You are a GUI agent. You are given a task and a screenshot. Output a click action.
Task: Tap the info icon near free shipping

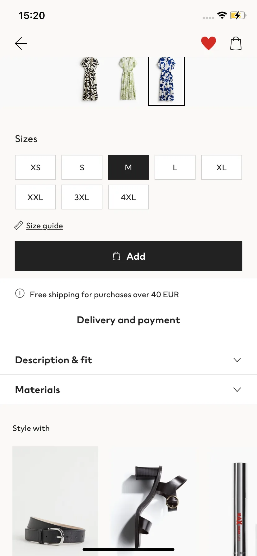click(x=20, y=293)
